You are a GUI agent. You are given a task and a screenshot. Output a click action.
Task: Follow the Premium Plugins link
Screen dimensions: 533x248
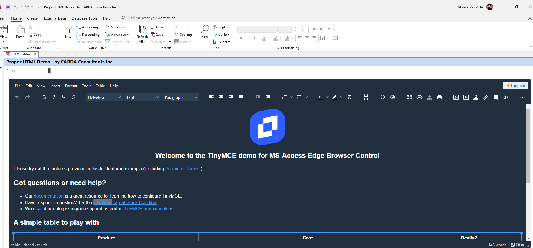(x=182, y=169)
